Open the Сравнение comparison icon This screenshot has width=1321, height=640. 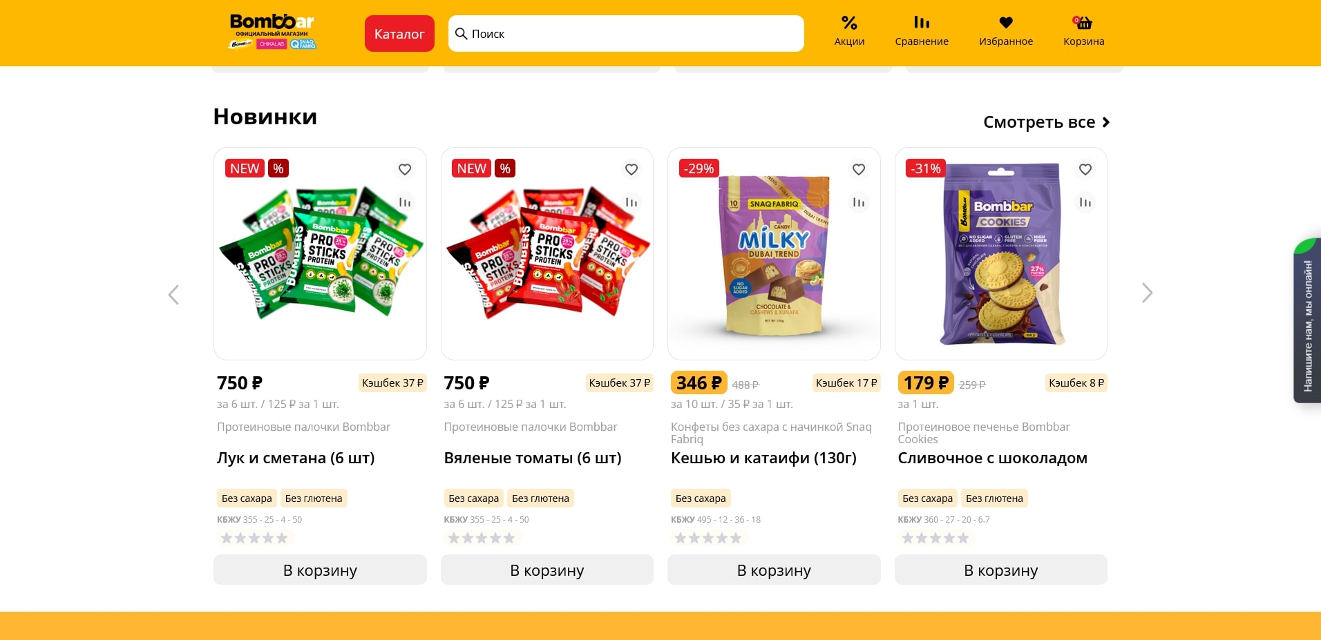[x=922, y=23]
